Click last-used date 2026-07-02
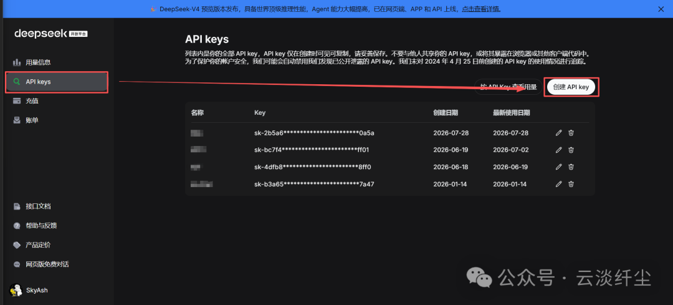Image resolution: width=673 pixels, height=305 pixels. point(511,150)
